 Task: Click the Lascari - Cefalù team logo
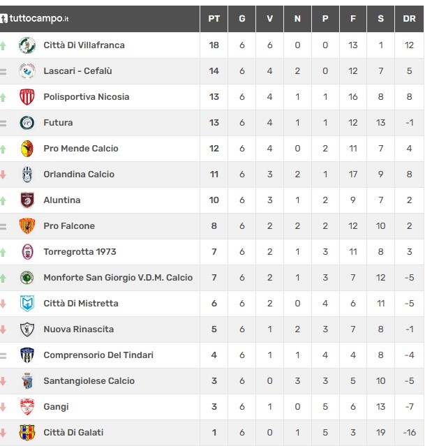coord(27,70)
